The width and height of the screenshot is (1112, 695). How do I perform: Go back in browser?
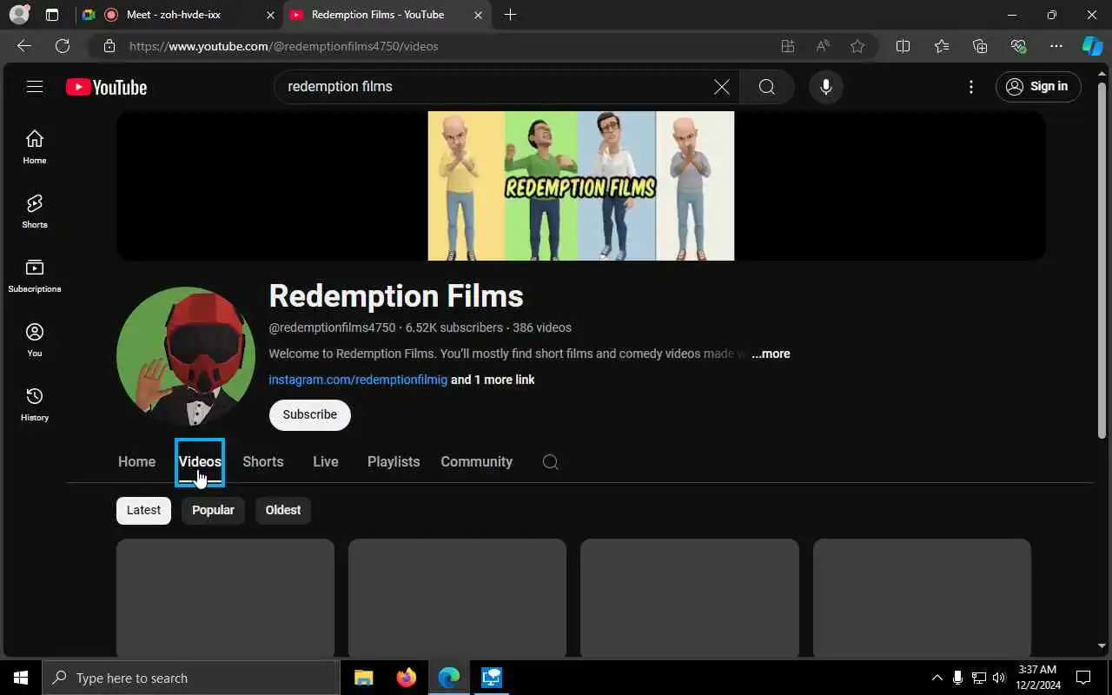24,46
